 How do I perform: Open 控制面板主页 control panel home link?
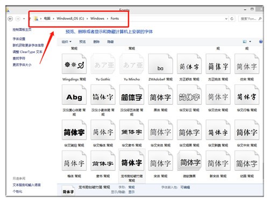click(22, 30)
